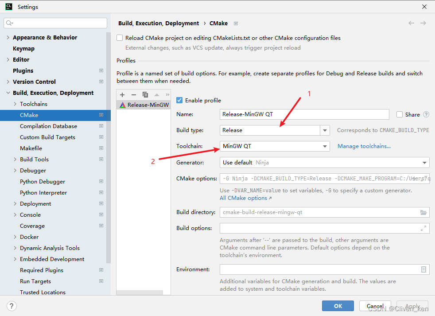This screenshot has width=435, height=316.
Task: Click Build, Execution, Deployment breadcrumb
Action: pos(159,23)
